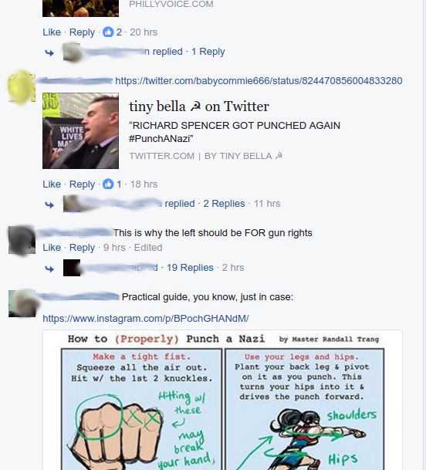Open the tiny bella on Twitter preview title
The width and height of the screenshot is (426, 470).
point(199,107)
